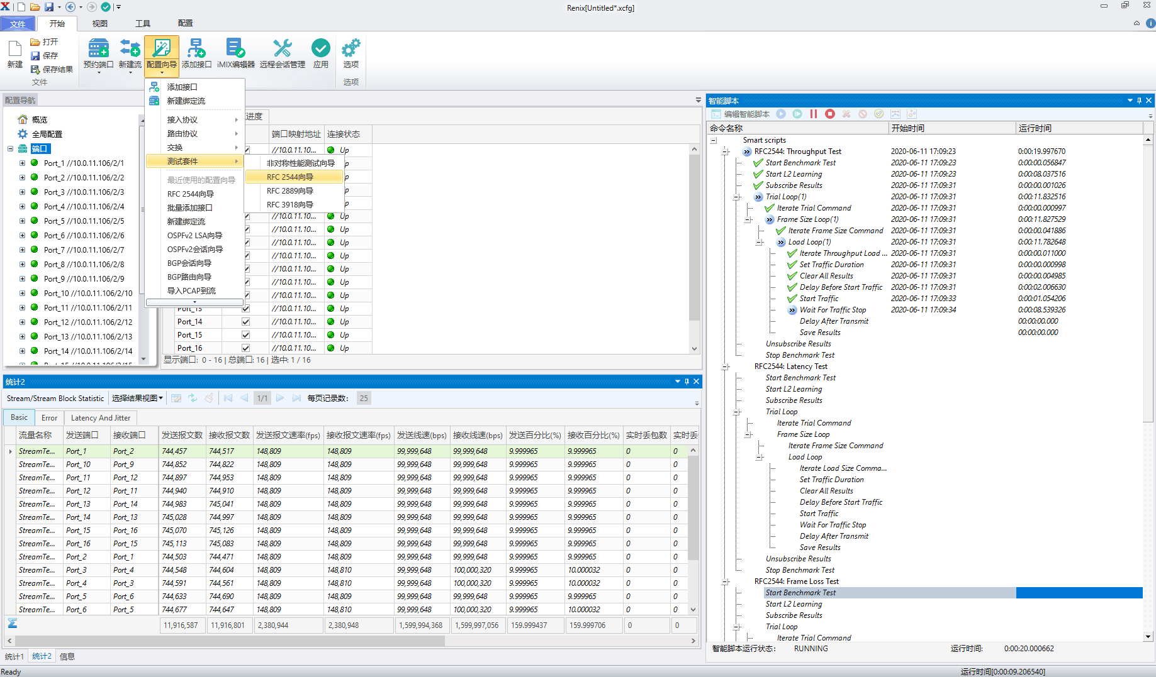The width and height of the screenshot is (1156, 677).
Task: Click the 编辑智能脚本 edit smart script button
Action: click(x=741, y=114)
